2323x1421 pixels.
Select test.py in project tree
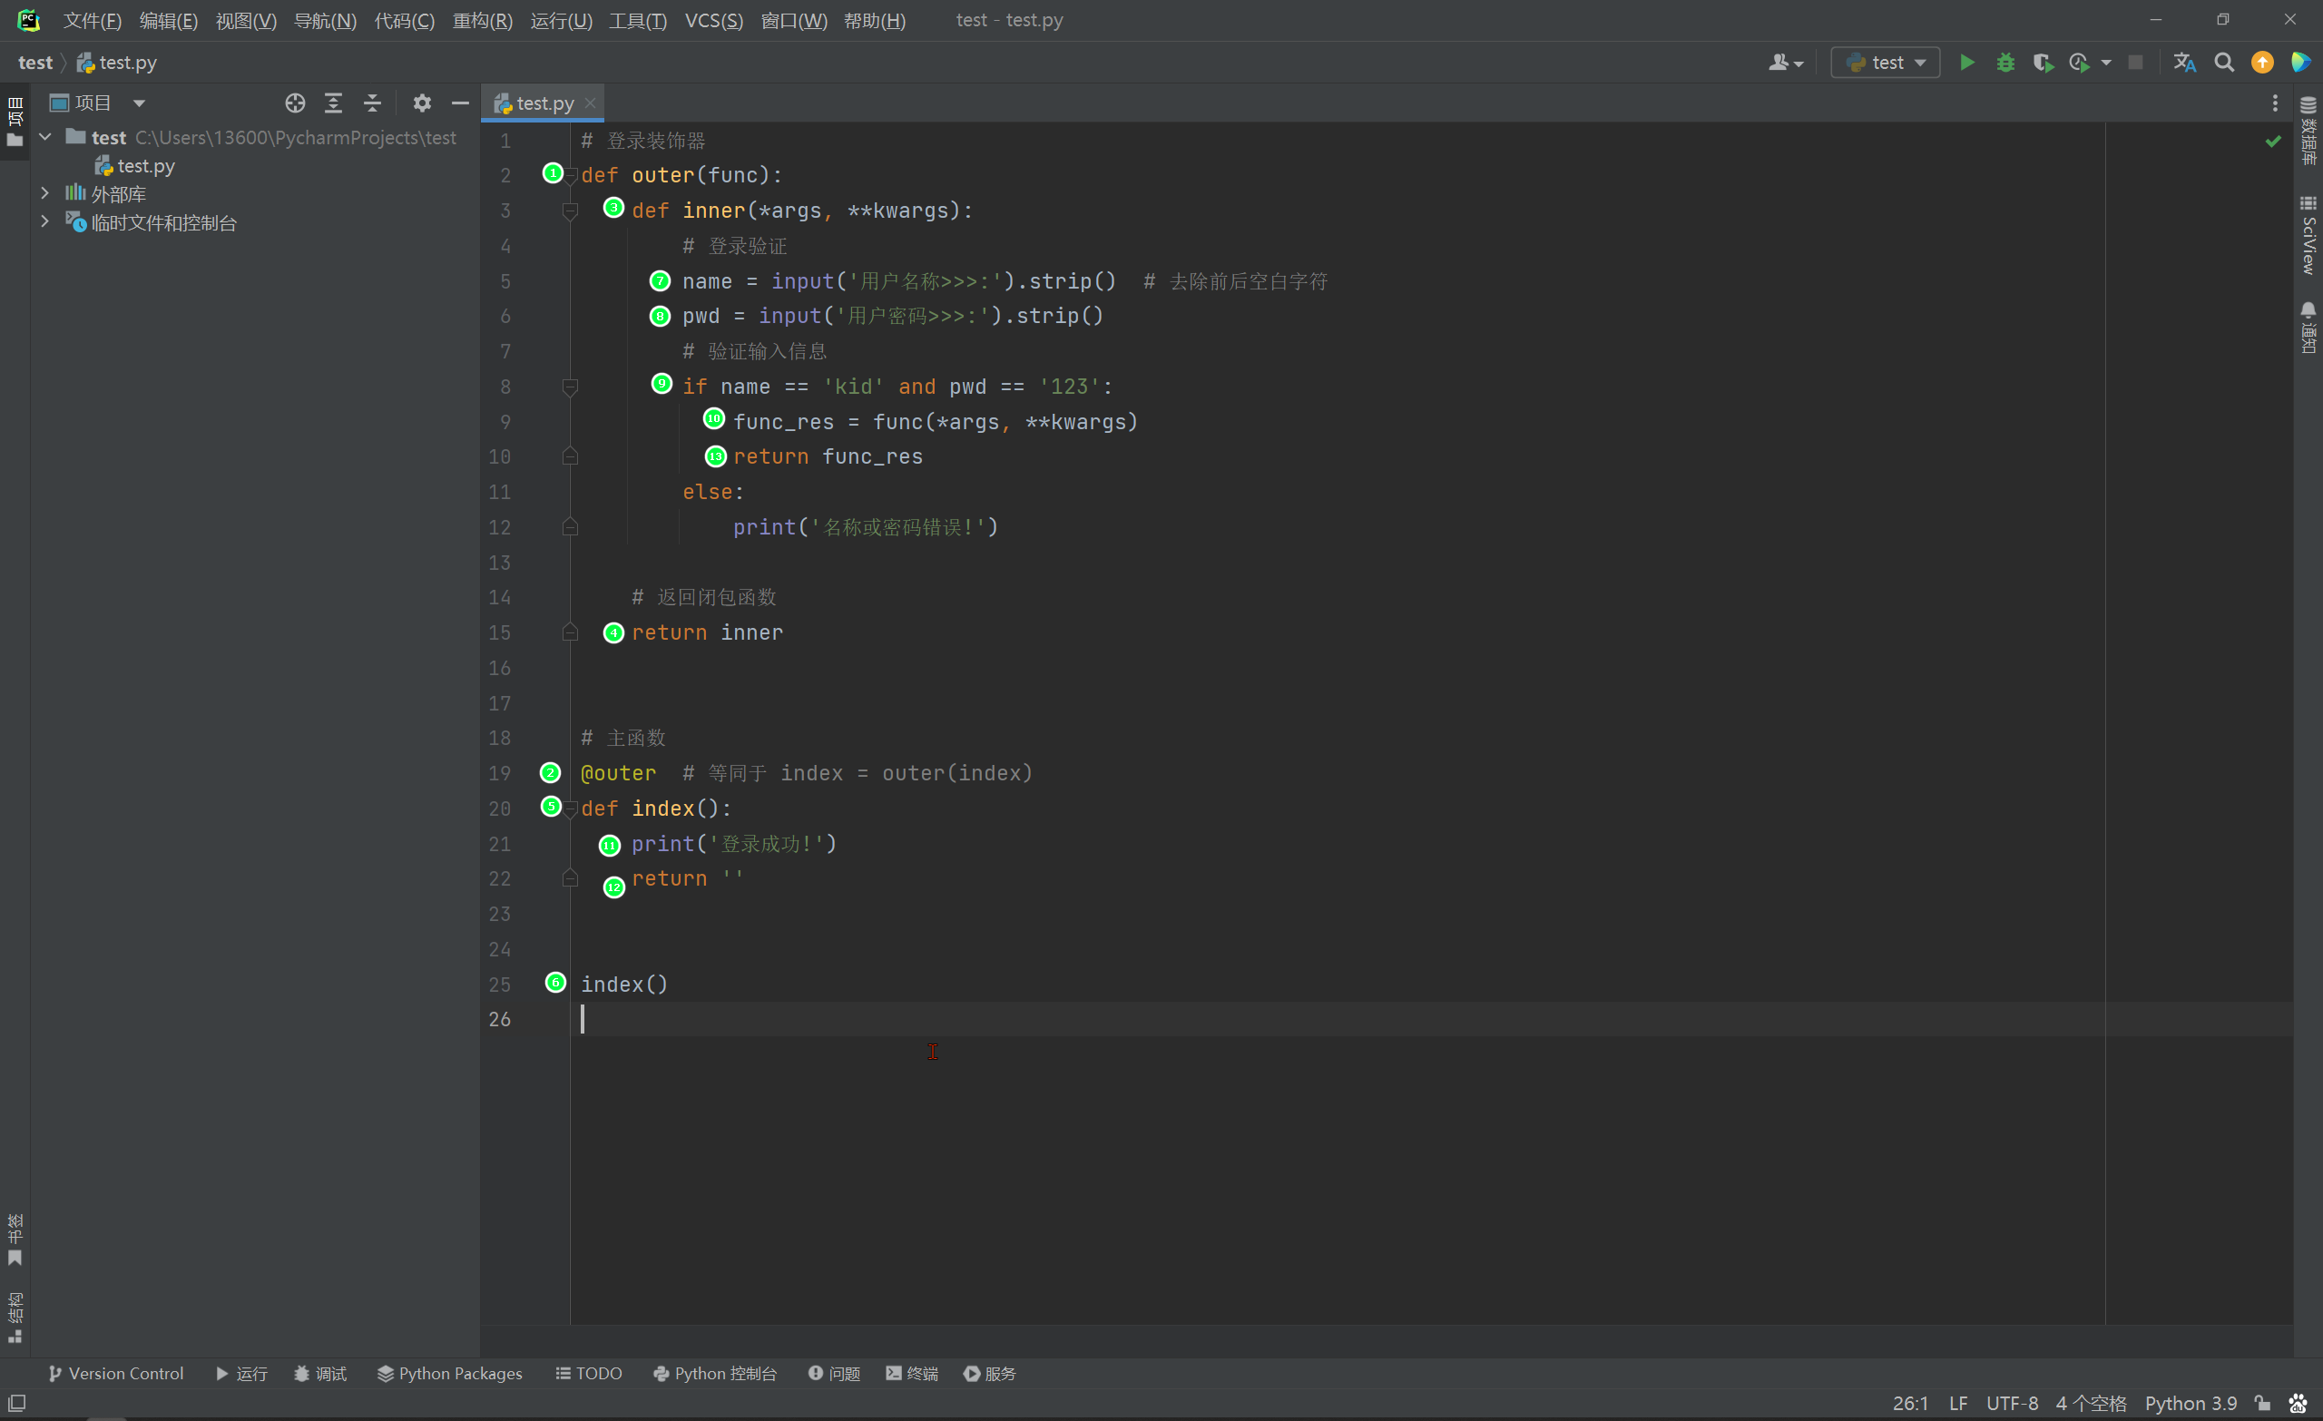point(135,166)
